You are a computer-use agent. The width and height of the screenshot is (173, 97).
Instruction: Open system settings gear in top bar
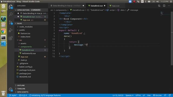(x=171, y=2)
